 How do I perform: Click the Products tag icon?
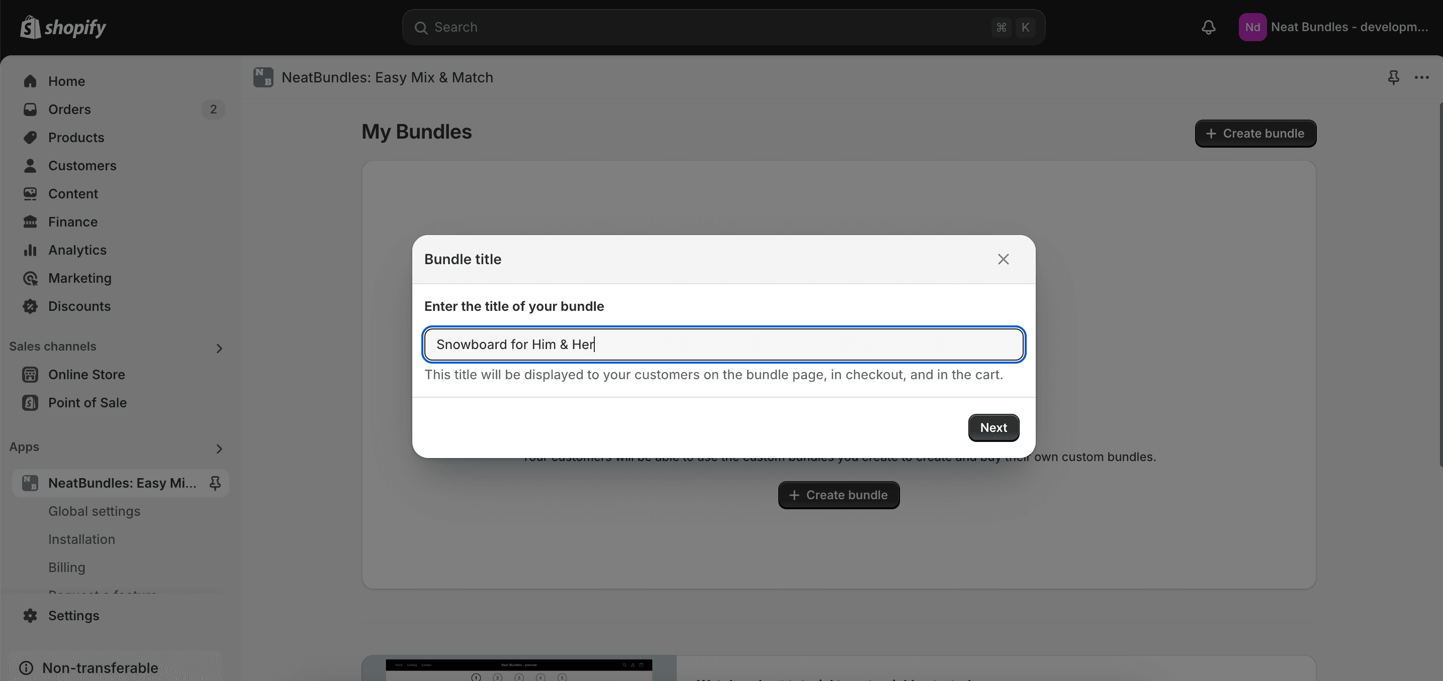30,137
